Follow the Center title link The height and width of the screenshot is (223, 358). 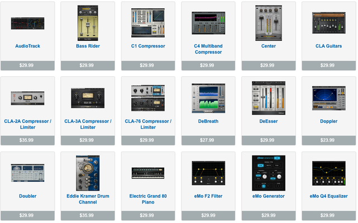[x=269, y=46]
